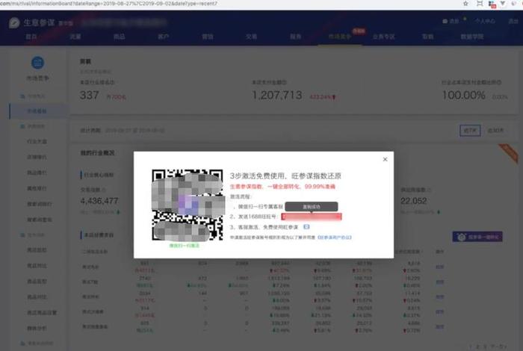Click the 生意参谋 logo icon
Image resolution: width=523 pixels, height=351 pixels.
click(x=14, y=22)
